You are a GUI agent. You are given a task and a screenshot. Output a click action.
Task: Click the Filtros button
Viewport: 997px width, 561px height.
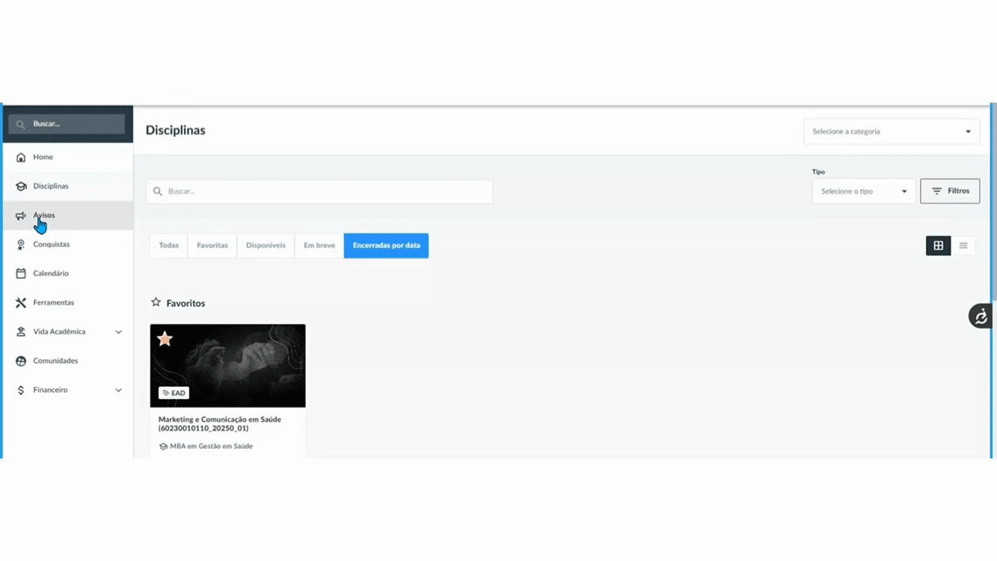coord(950,191)
